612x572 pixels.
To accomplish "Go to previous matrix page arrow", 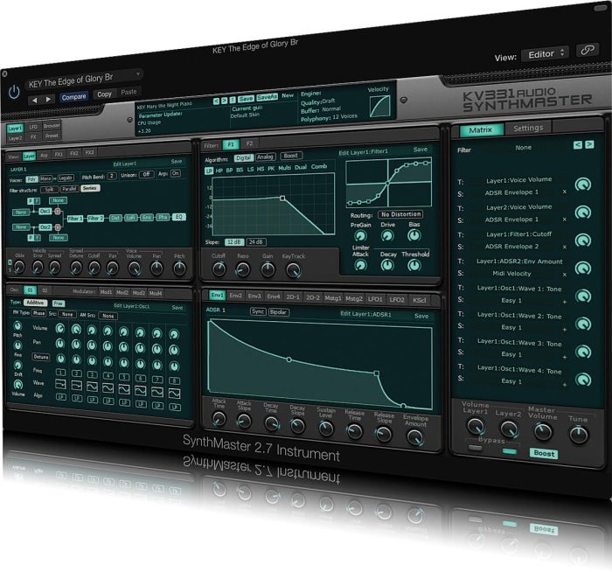I will 578,145.
